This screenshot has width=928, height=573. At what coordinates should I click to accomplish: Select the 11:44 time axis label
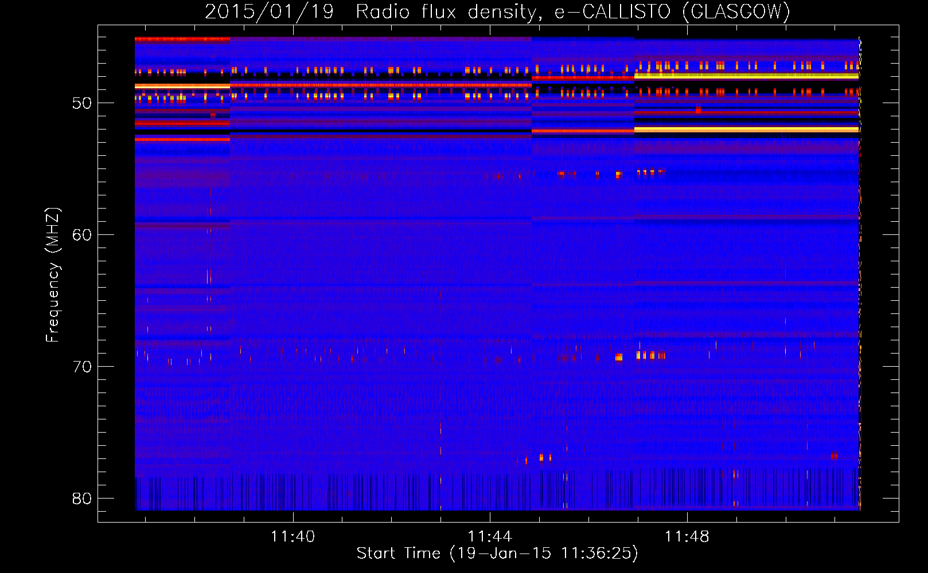[490, 536]
